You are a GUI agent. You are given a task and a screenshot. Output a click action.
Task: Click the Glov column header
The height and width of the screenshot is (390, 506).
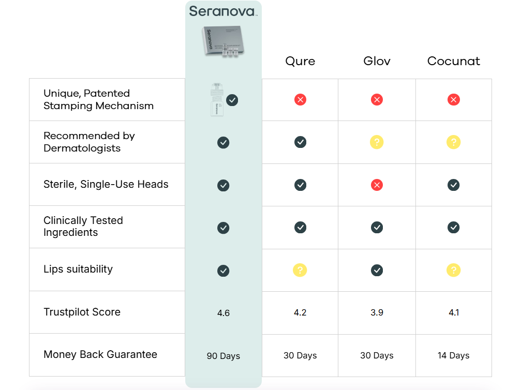pos(377,61)
